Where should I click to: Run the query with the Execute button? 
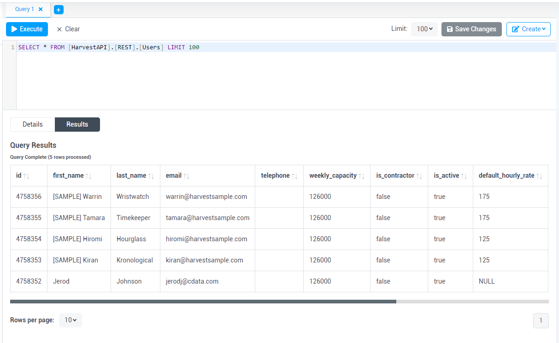pos(27,29)
